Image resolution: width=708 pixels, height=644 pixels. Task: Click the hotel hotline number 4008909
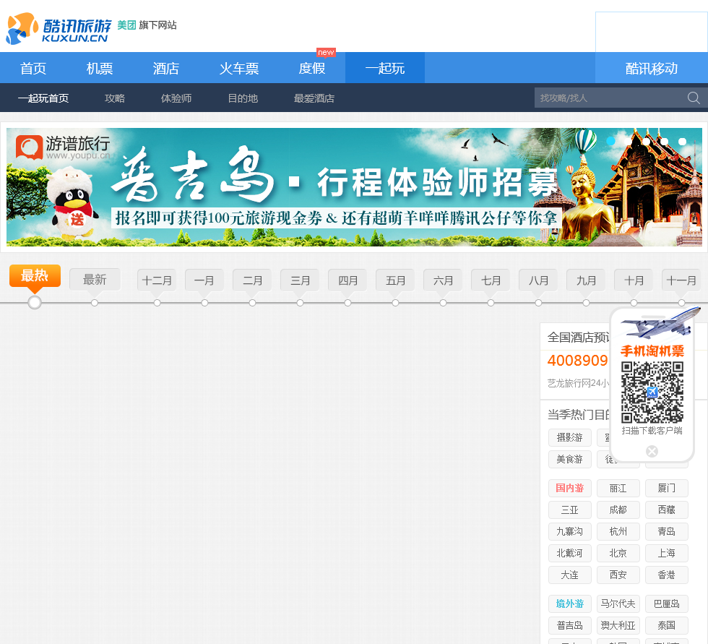(x=578, y=361)
